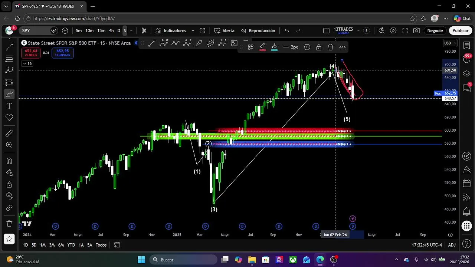Take a chart snapshot with camera icon
The height and width of the screenshot is (267, 475).
(417, 31)
